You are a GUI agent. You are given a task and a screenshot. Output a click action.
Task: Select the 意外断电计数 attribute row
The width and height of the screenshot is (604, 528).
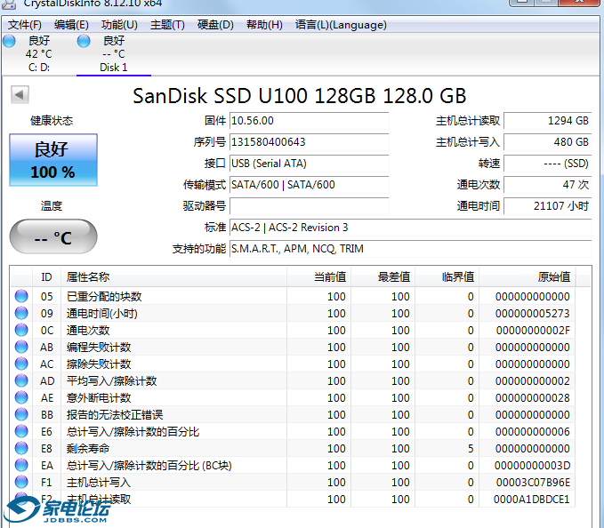[293, 398]
